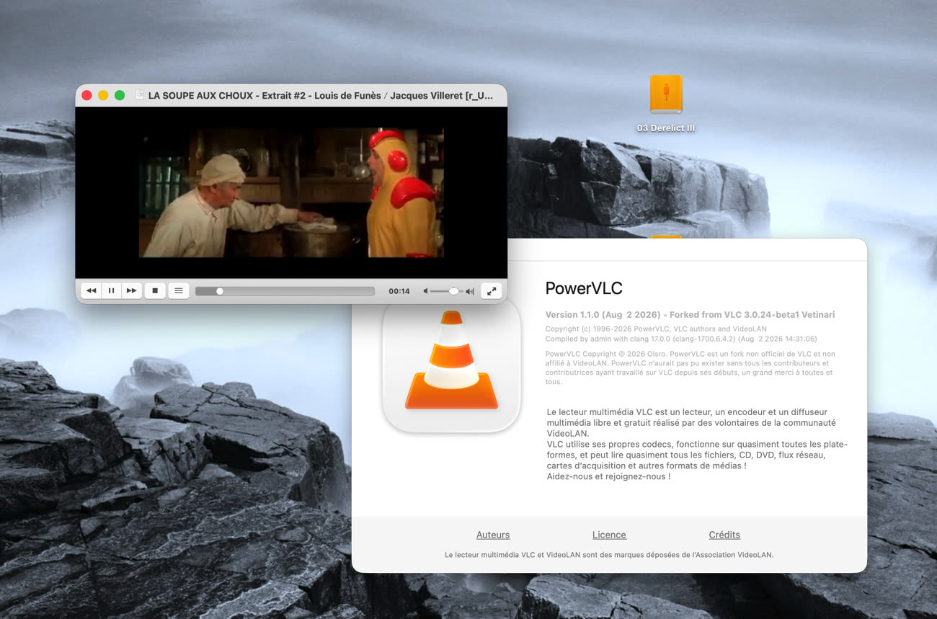
Task: Toggle fullscreen mode in the player
Action: pyautogui.click(x=491, y=291)
